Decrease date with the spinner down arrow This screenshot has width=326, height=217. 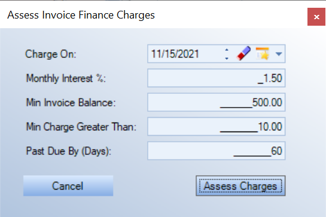point(227,59)
